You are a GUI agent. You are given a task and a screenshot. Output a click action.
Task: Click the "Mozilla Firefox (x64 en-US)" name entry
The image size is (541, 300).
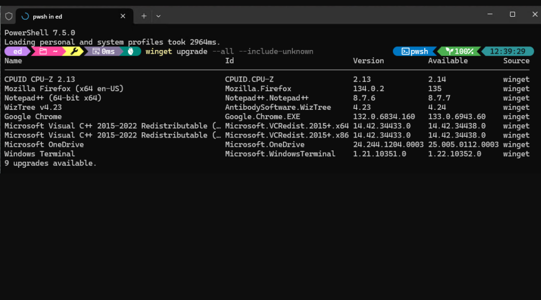[x=64, y=89]
